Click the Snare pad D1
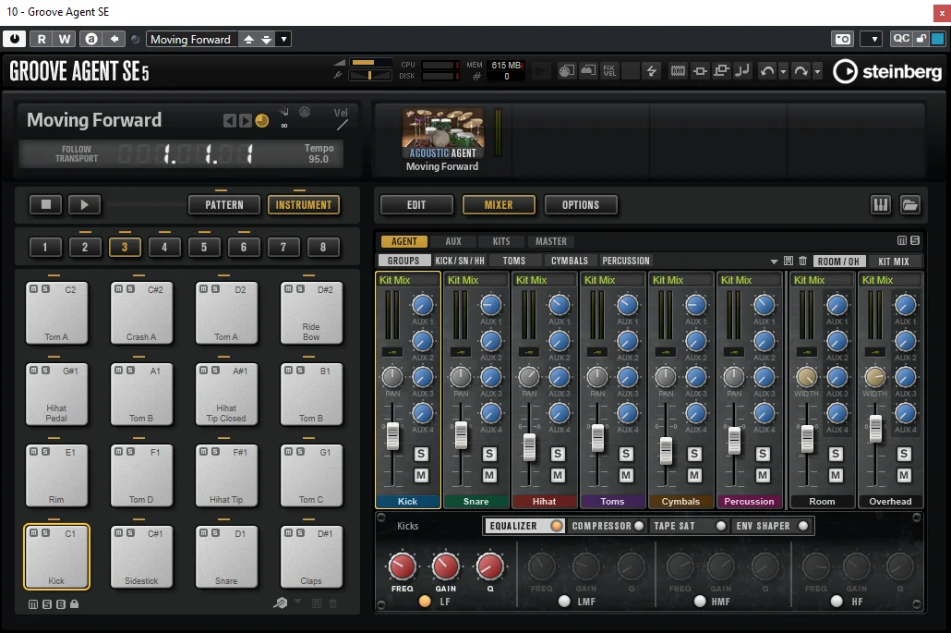The image size is (951, 633). (226, 557)
